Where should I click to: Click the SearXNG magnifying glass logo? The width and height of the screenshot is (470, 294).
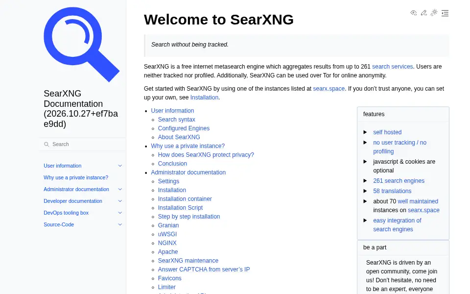(x=82, y=45)
